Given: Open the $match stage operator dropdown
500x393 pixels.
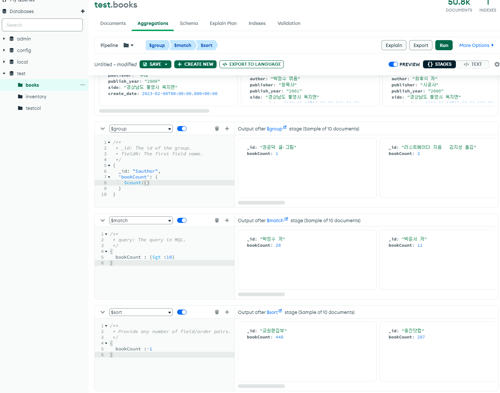Looking at the screenshot, I should (x=141, y=220).
